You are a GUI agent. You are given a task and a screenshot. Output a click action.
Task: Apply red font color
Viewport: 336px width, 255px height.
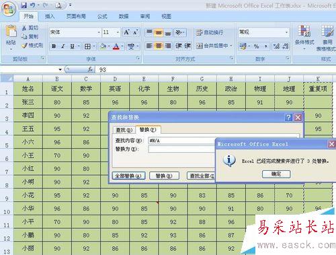click(116, 46)
